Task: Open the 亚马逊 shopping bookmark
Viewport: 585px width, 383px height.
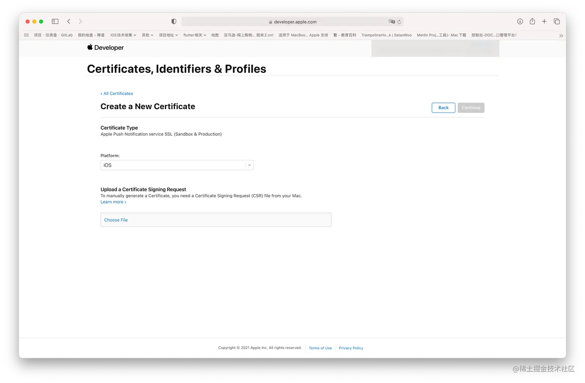Action: click(x=248, y=35)
